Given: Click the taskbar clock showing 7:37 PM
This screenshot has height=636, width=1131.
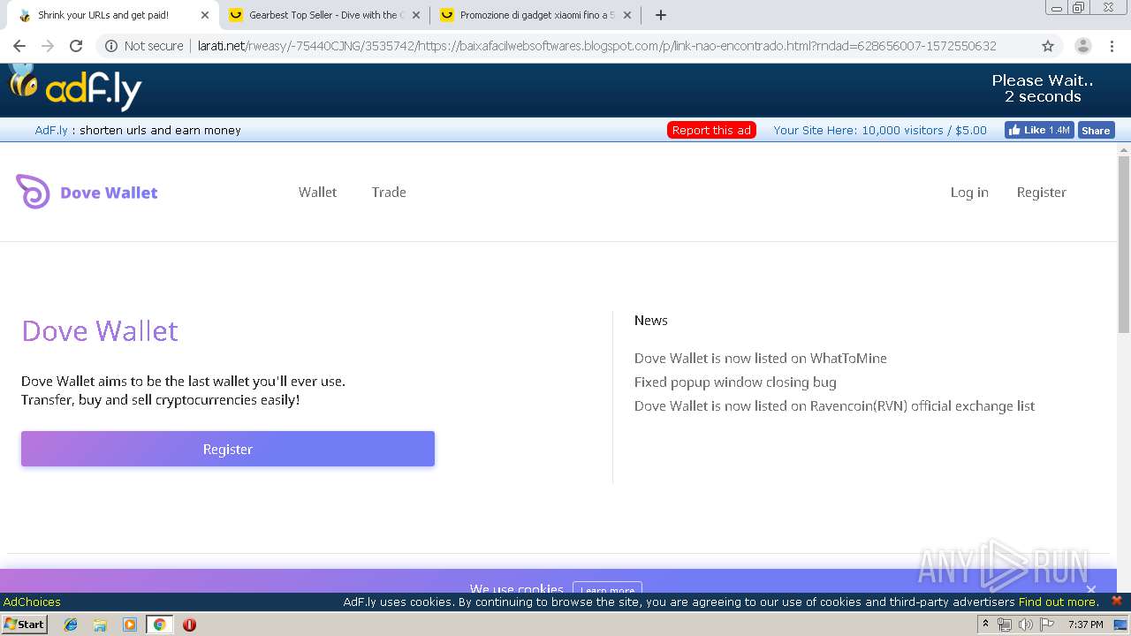Looking at the screenshot, I should [x=1085, y=625].
